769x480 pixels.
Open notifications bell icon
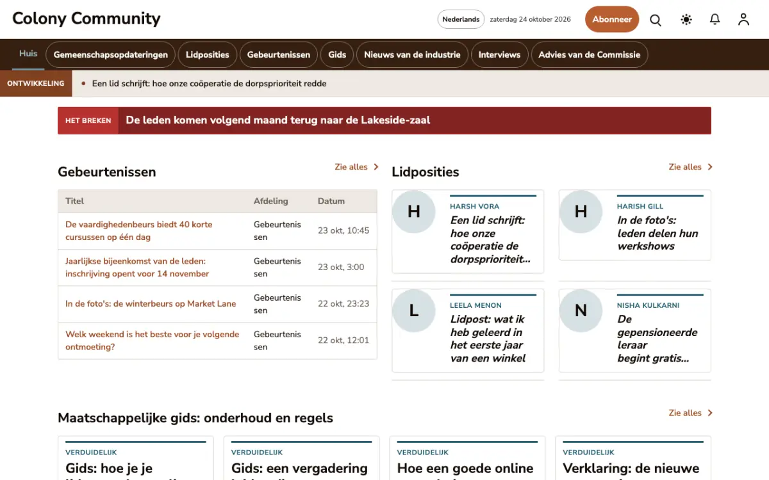click(x=715, y=20)
